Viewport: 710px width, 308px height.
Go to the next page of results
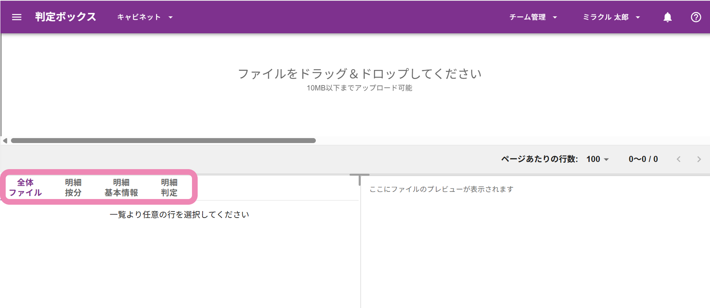pyautogui.click(x=699, y=159)
